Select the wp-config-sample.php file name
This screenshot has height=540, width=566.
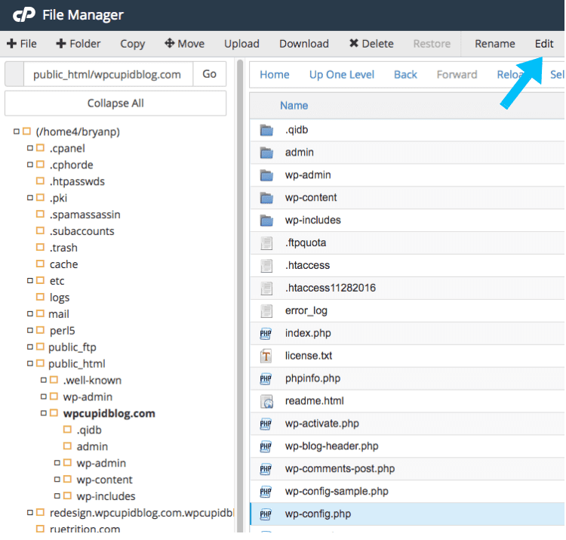coord(337,491)
